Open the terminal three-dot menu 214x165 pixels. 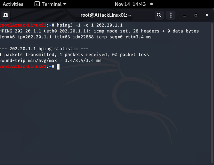click(171, 15)
